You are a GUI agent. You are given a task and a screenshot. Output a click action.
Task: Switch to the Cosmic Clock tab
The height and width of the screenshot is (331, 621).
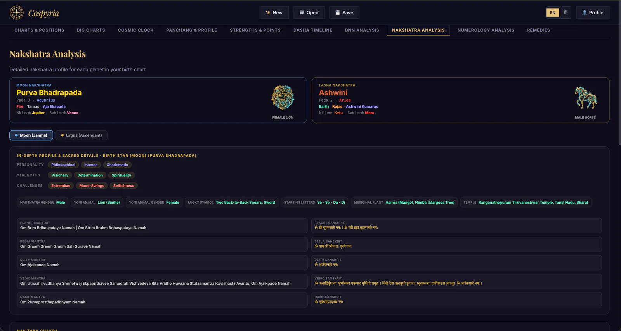[135, 30]
